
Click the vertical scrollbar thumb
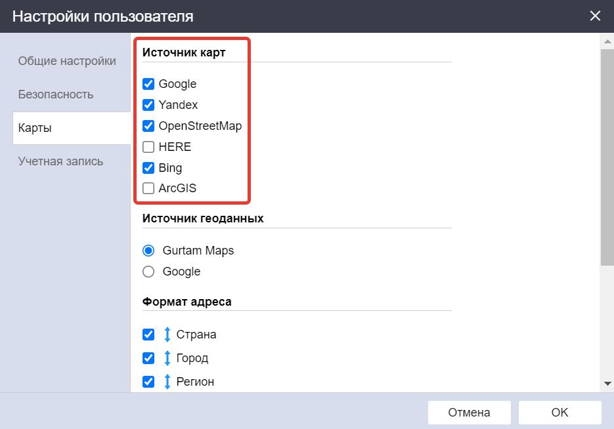point(607,156)
